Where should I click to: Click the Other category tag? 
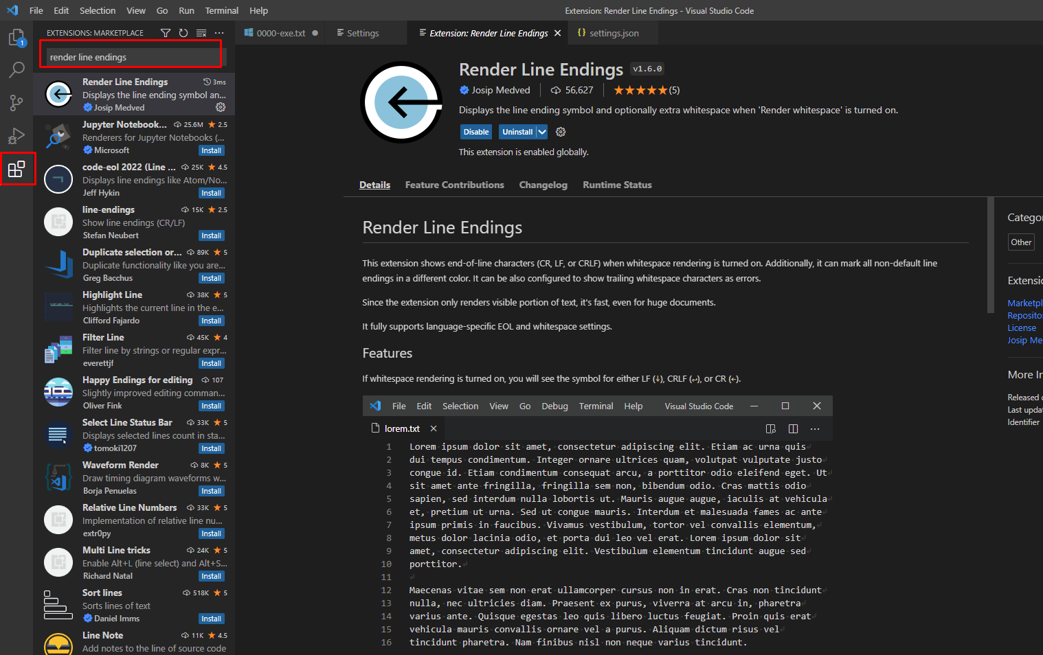point(1021,242)
